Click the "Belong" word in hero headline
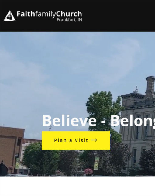 (x=133, y=121)
